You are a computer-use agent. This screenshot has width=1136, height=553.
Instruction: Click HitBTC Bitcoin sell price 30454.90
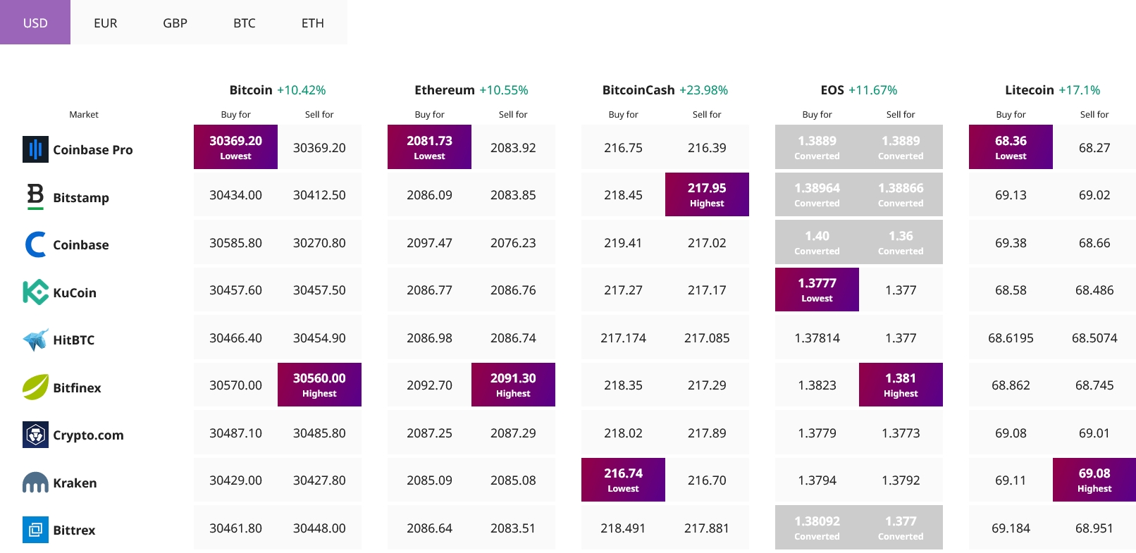click(319, 337)
